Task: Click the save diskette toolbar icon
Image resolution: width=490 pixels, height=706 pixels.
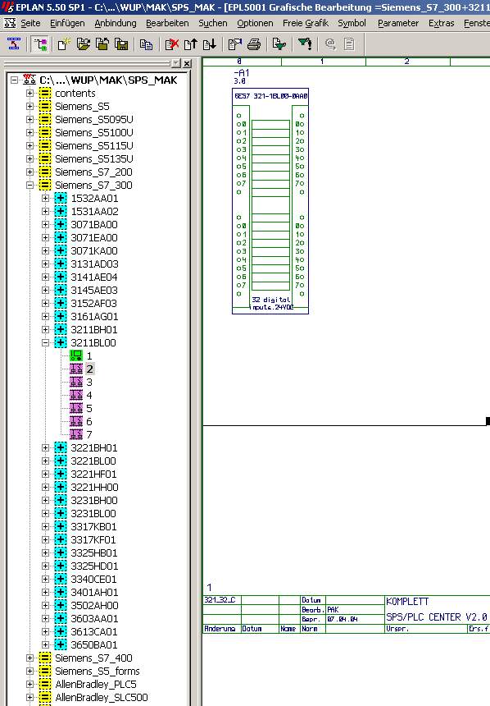Action: click(x=121, y=44)
